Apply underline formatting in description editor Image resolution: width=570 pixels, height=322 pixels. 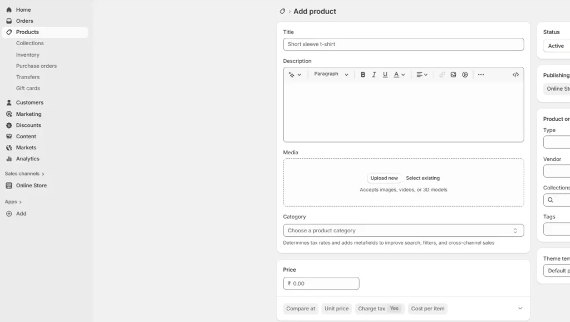(x=385, y=74)
